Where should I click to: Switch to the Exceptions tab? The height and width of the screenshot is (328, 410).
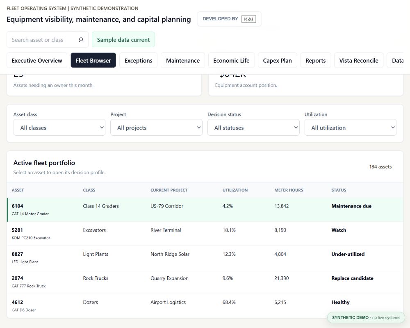click(138, 60)
